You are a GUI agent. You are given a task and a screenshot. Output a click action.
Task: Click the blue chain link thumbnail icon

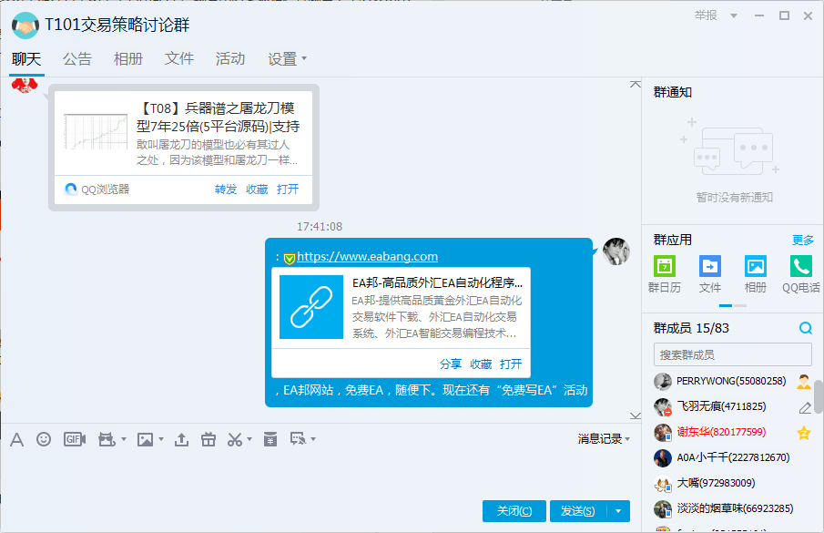click(311, 307)
